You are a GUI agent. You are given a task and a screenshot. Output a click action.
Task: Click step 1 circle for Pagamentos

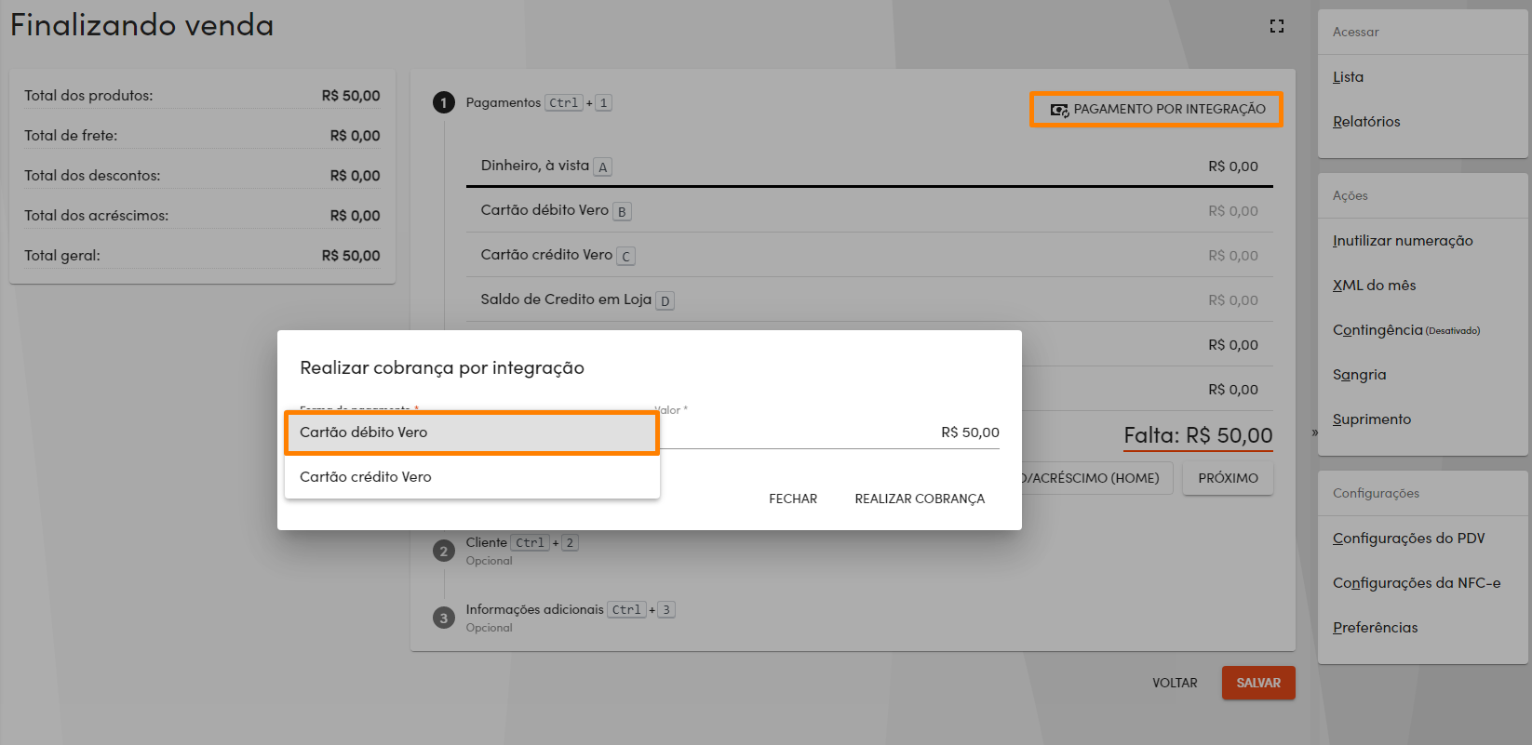pyautogui.click(x=444, y=102)
